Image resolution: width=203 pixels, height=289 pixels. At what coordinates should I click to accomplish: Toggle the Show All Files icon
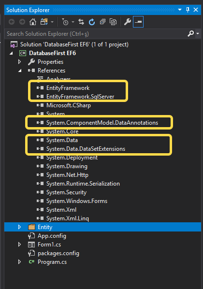113,22
